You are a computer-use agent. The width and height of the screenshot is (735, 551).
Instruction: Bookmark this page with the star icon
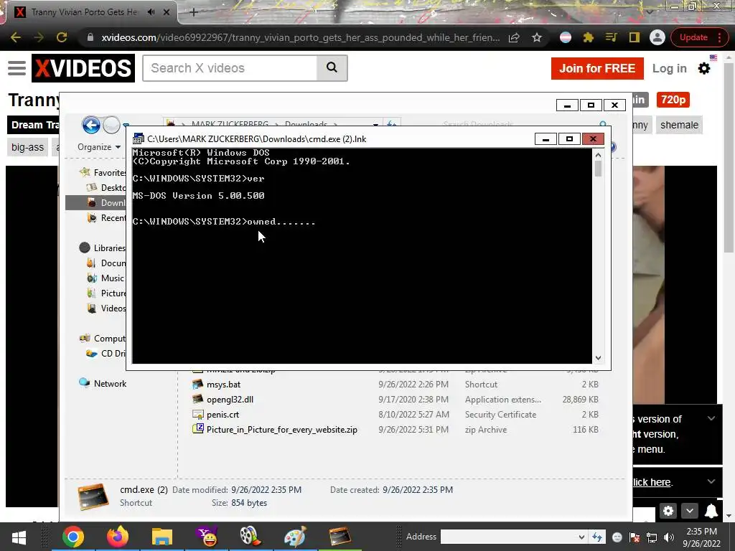(537, 37)
